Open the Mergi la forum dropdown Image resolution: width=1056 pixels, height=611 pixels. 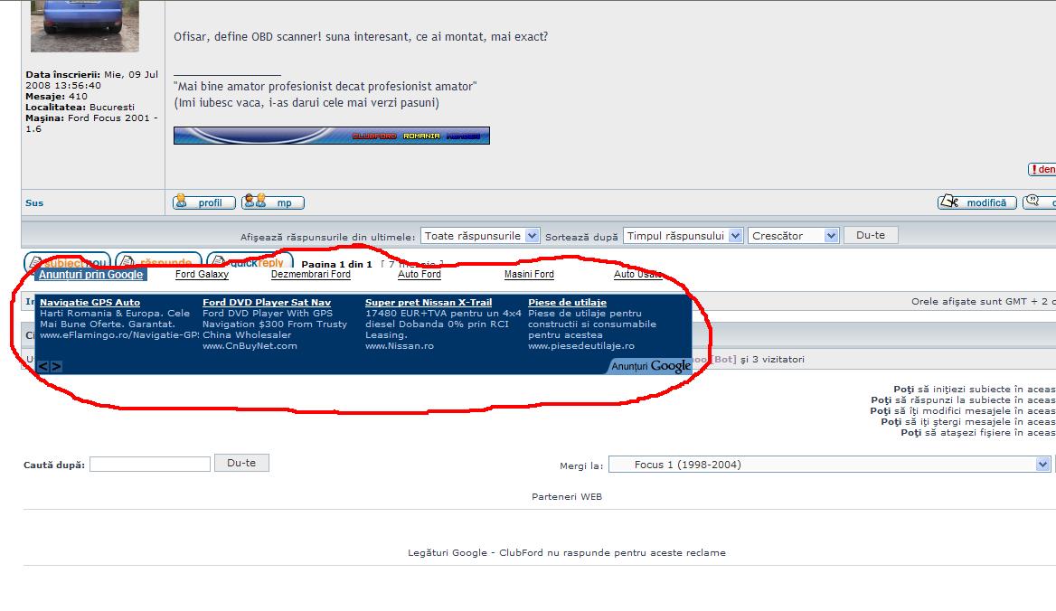[829, 465]
